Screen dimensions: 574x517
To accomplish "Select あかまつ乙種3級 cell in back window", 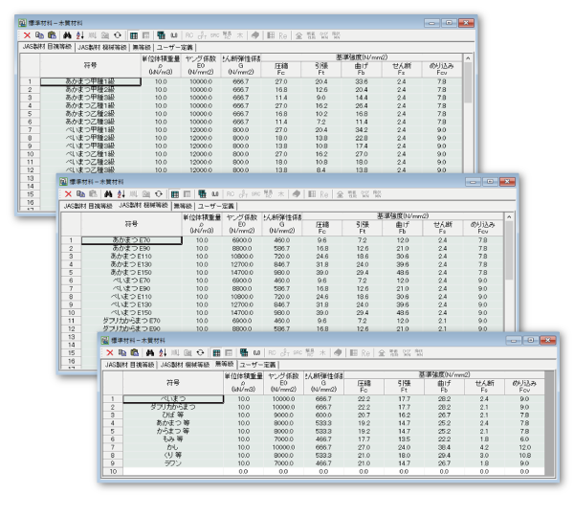I will coord(90,122).
